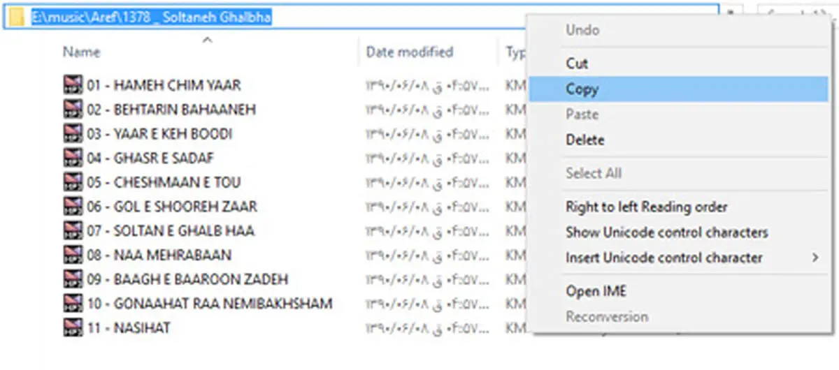The image size is (839, 370).
Task: Click the 10 - GONAAHAT RAA NEMIBAKHSHAM icon
Action: 73,304
